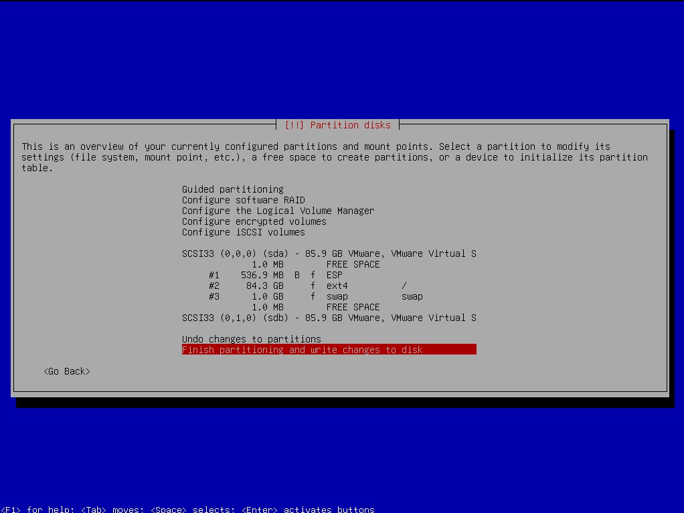Select FREE SPACE row below swap partition
684x513 pixels.
[329, 307]
